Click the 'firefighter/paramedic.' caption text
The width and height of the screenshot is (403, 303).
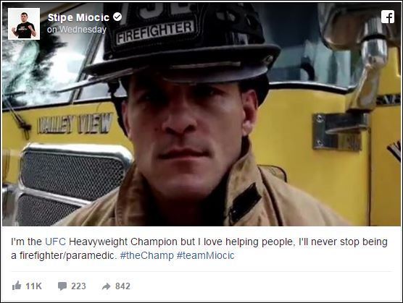click(68, 255)
